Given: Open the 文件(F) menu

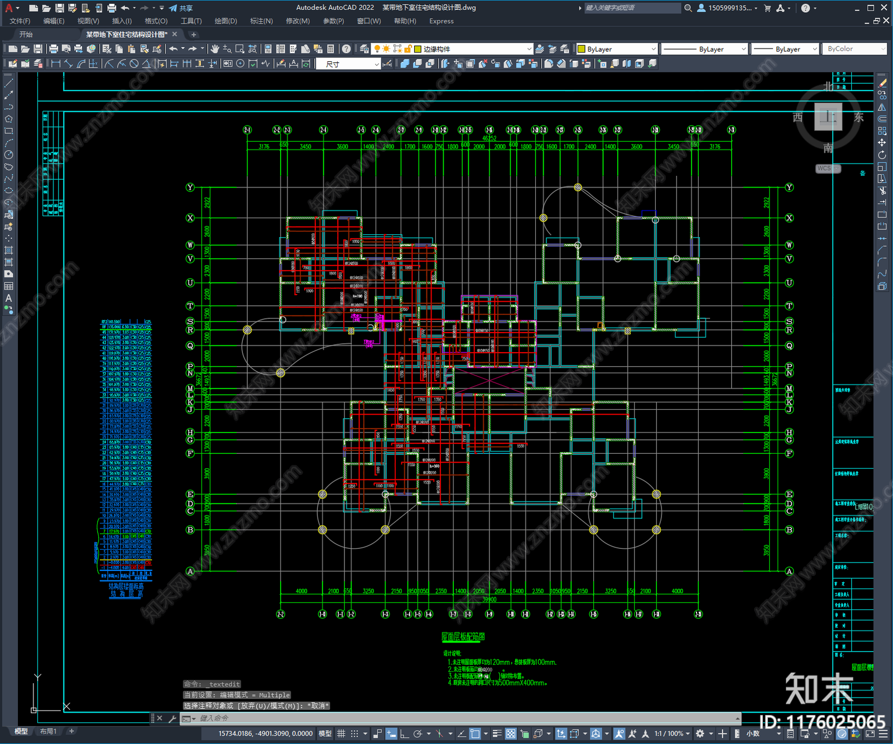Looking at the screenshot, I should click(x=20, y=21).
